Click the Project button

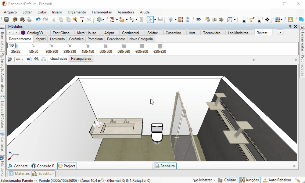[67, 166]
